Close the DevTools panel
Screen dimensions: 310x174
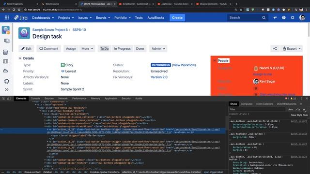tap(307, 99)
